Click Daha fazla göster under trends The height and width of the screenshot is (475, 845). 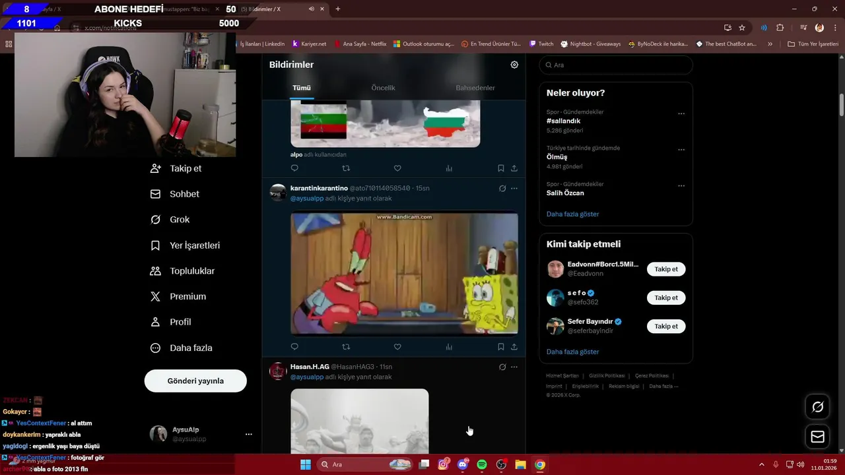pos(573,214)
